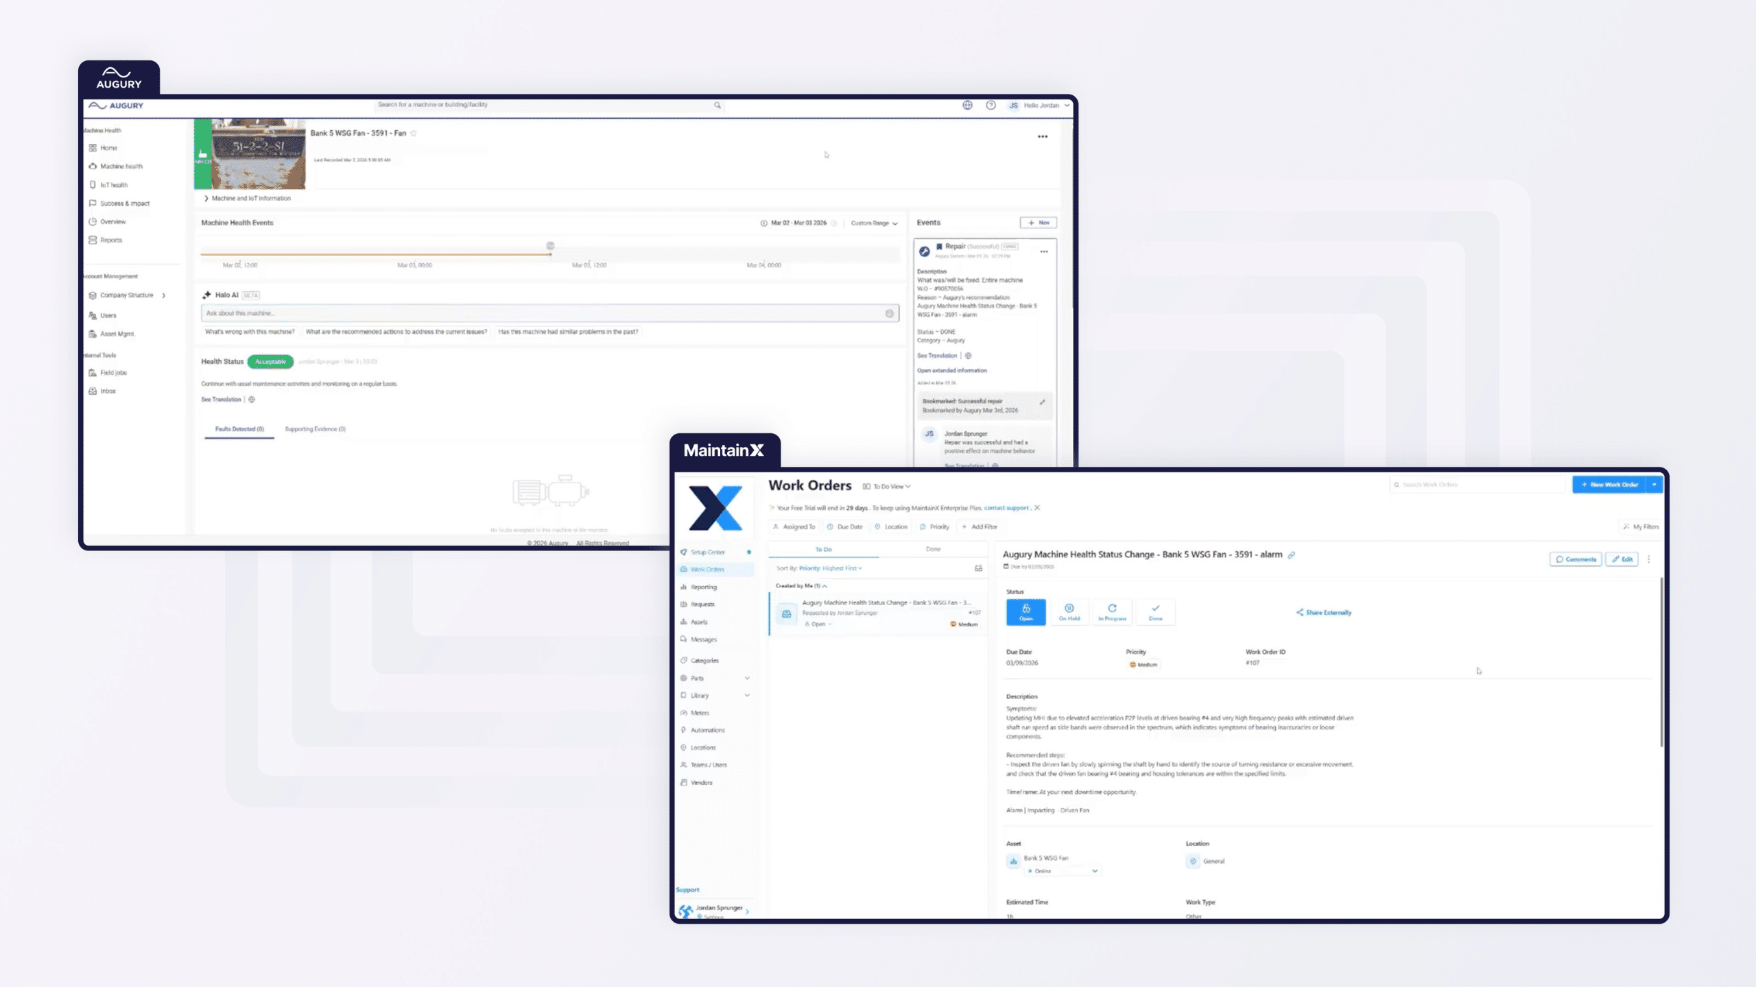Screen dimensions: 1756x987
Task: Open the Hello Jordan user menu
Action: pos(1039,106)
